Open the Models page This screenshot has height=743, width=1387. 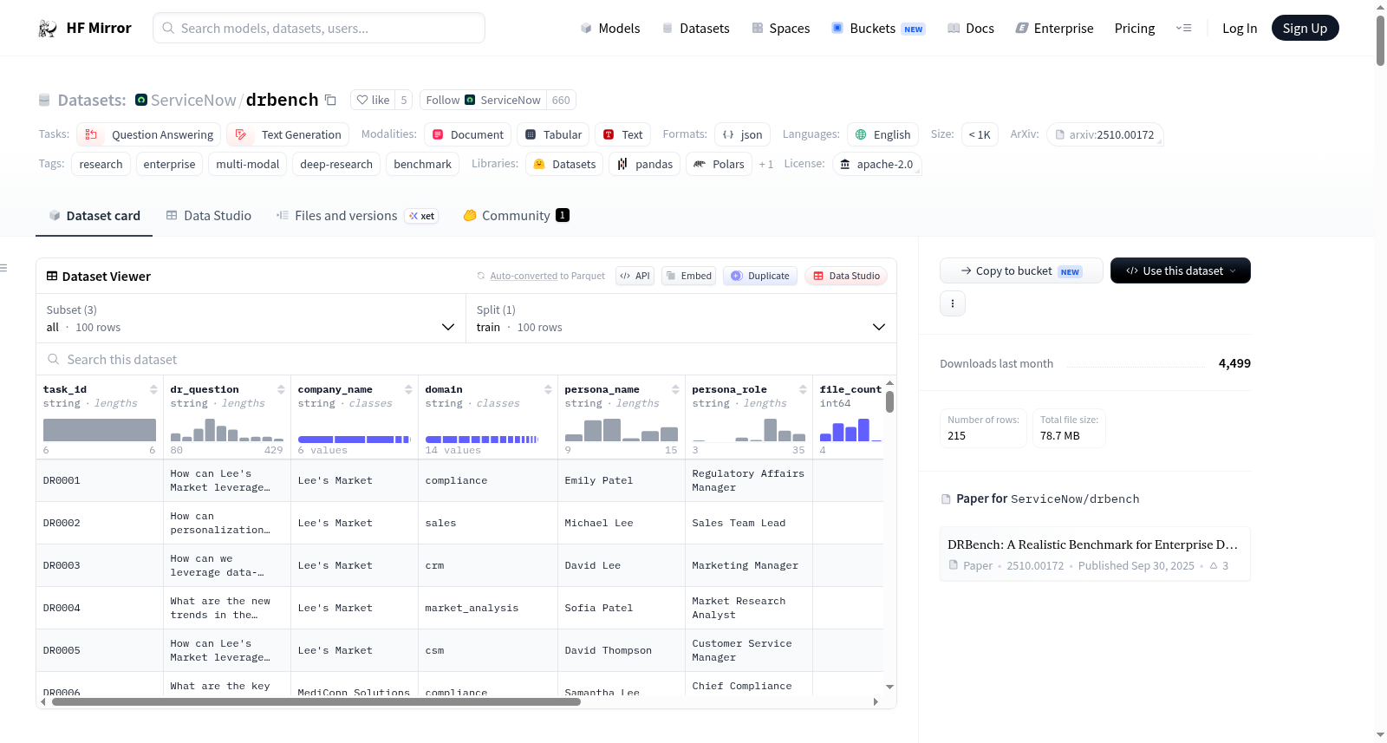pyautogui.click(x=610, y=28)
